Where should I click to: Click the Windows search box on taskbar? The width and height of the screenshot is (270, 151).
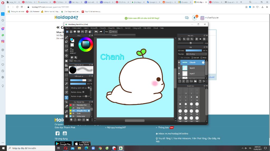[31, 148]
